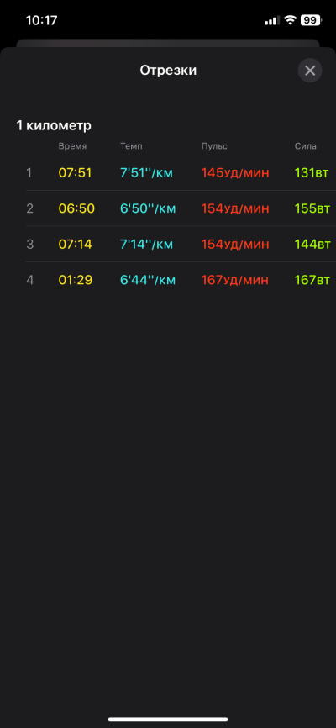Select the Пульс column header
Image resolution: width=336 pixels, height=728 pixels.
tap(214, 146)
